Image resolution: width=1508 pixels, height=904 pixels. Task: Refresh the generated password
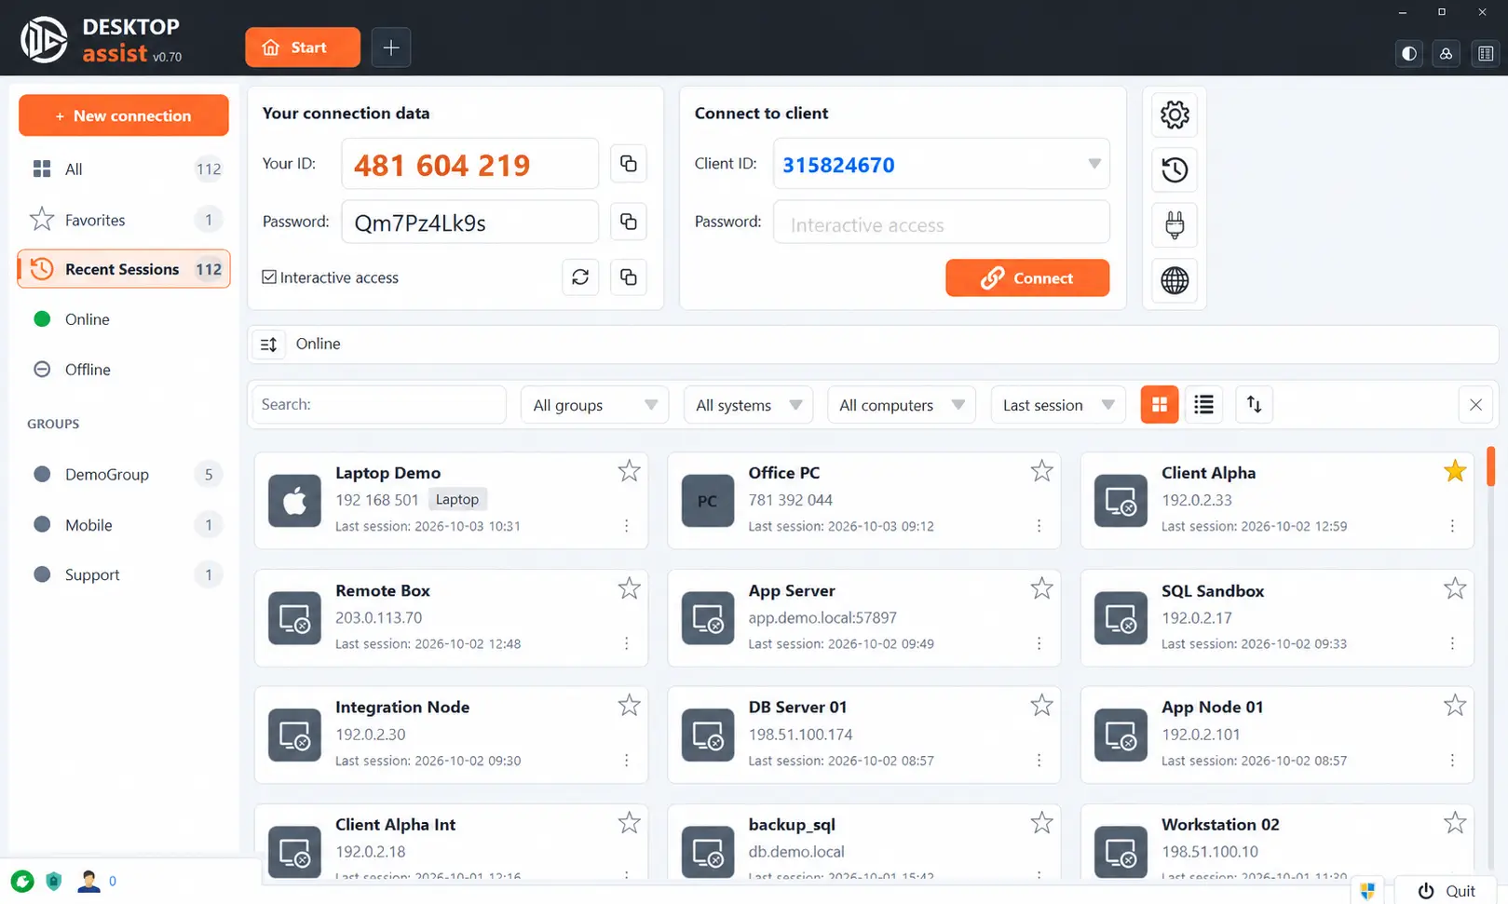(580, 277)
